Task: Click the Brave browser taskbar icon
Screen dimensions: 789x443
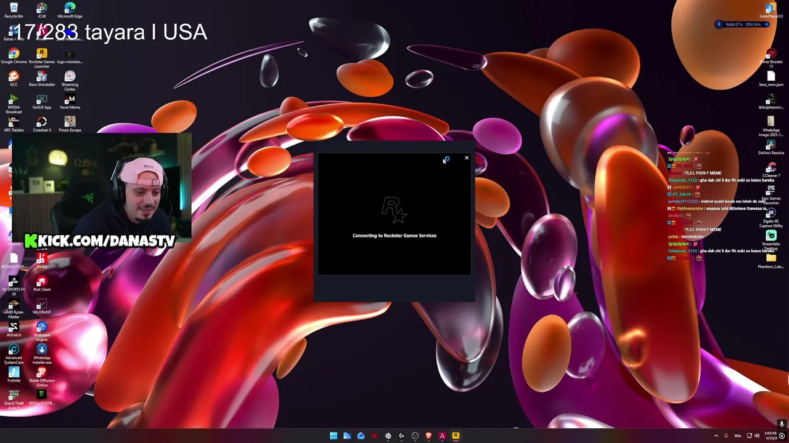Action: [428, 436]
